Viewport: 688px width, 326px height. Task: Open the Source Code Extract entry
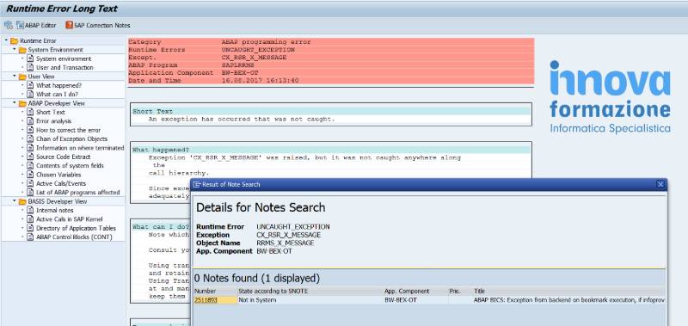(x=63, y=157)
